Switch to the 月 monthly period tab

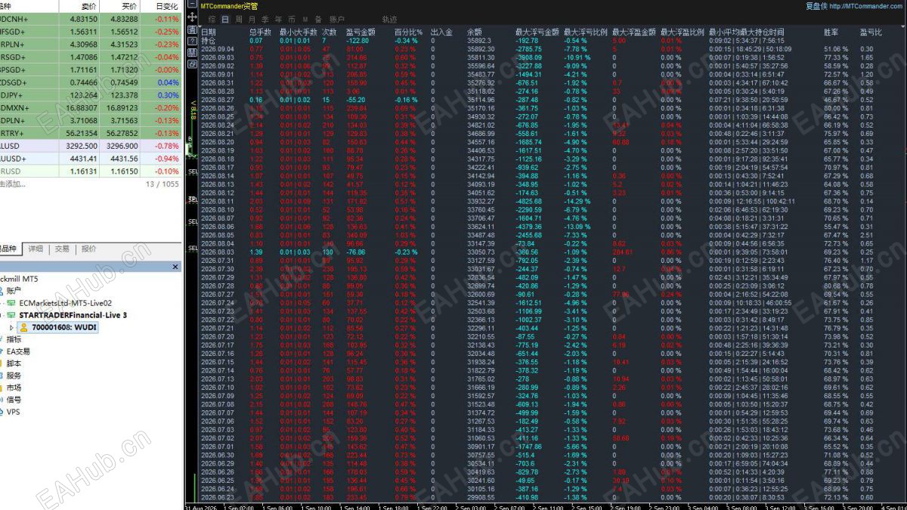[252, 19]
